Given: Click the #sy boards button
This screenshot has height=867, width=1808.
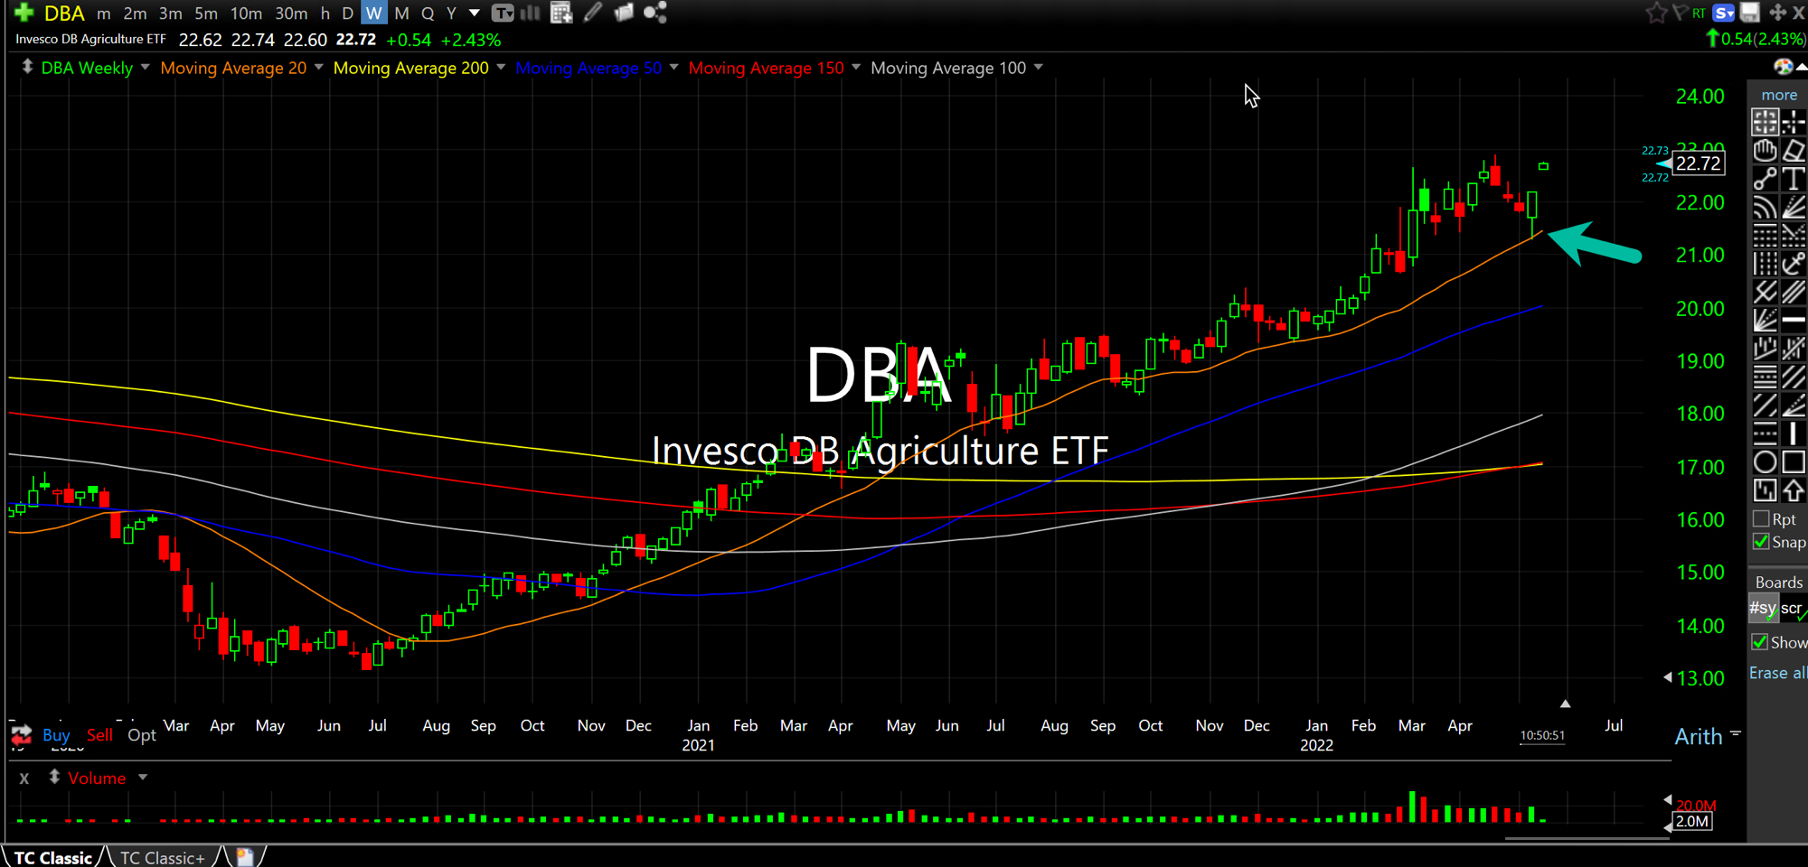Looking at the screenshot, I should pyautogui.click(x=1763, y=608).
